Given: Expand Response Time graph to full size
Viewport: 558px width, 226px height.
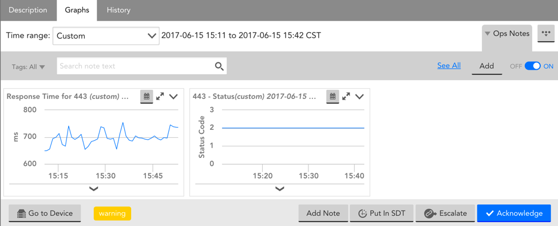Looking at the screenshot, I should pyautogui.click(x=160, y=96).
